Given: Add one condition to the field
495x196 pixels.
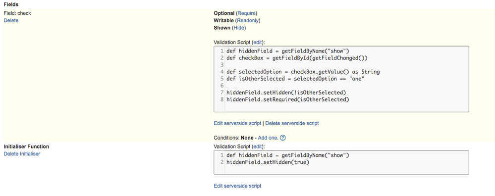Looking at the screenshot, I should [268, 138].
